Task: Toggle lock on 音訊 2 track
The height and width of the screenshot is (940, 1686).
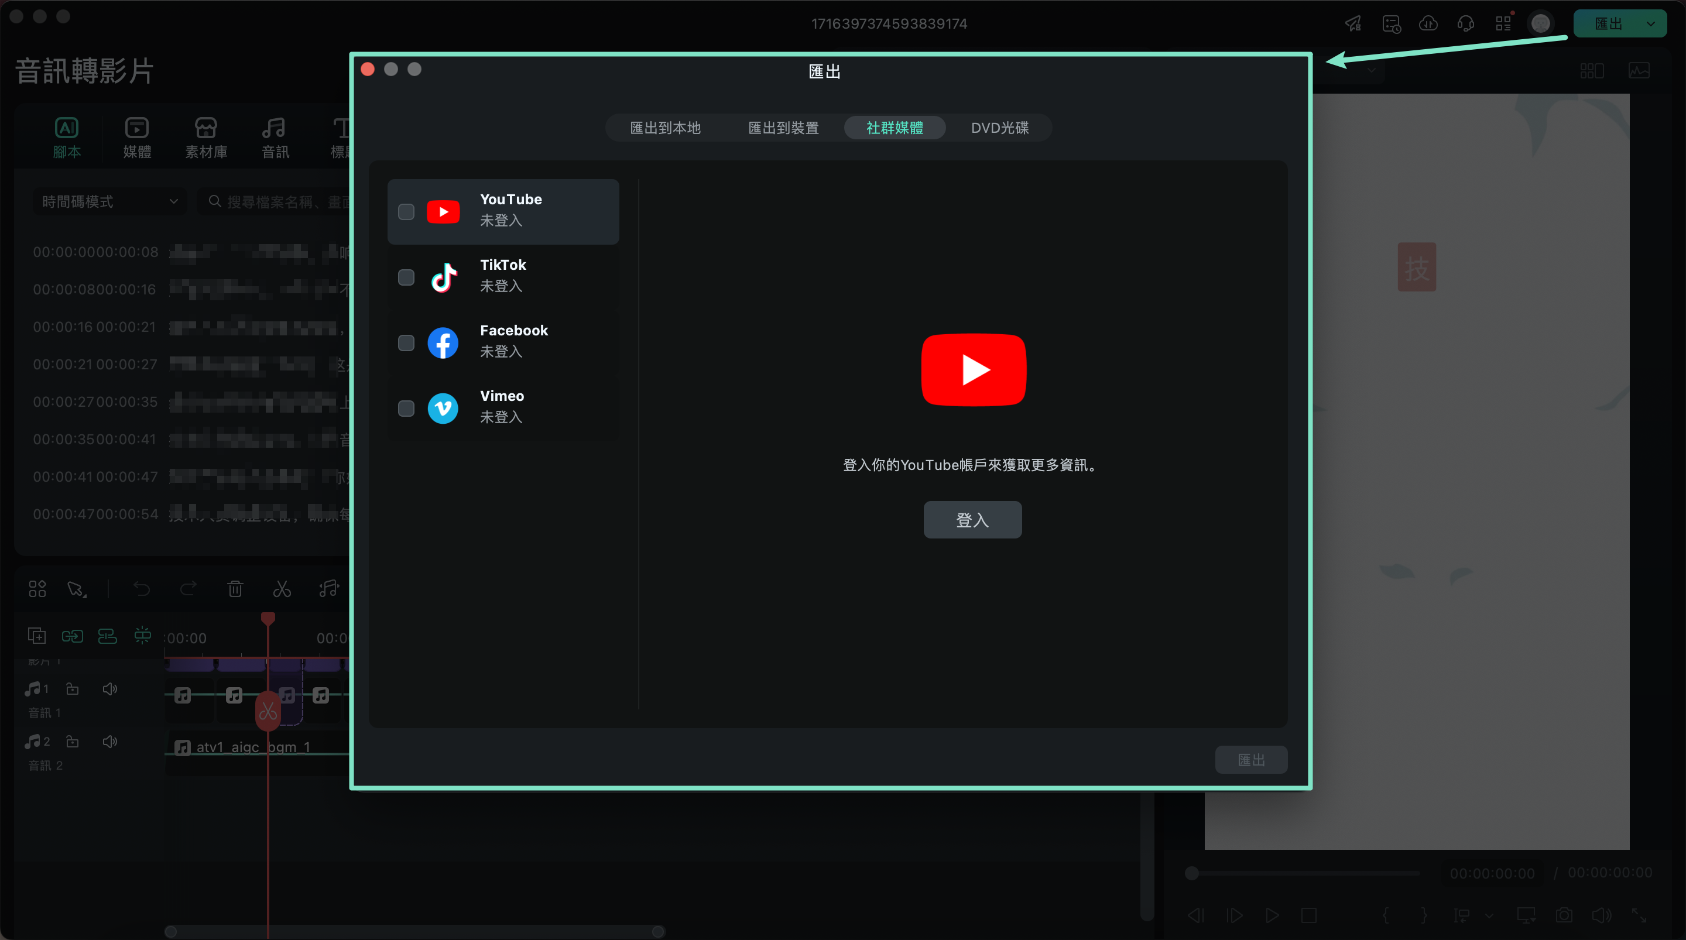Action: tap(73, 742)
